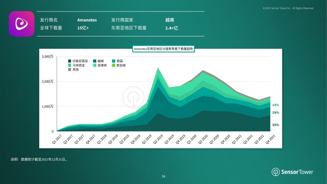Click the 14% share label
Viewport: 327px width, 184px height.
click(x=275, y=105)
